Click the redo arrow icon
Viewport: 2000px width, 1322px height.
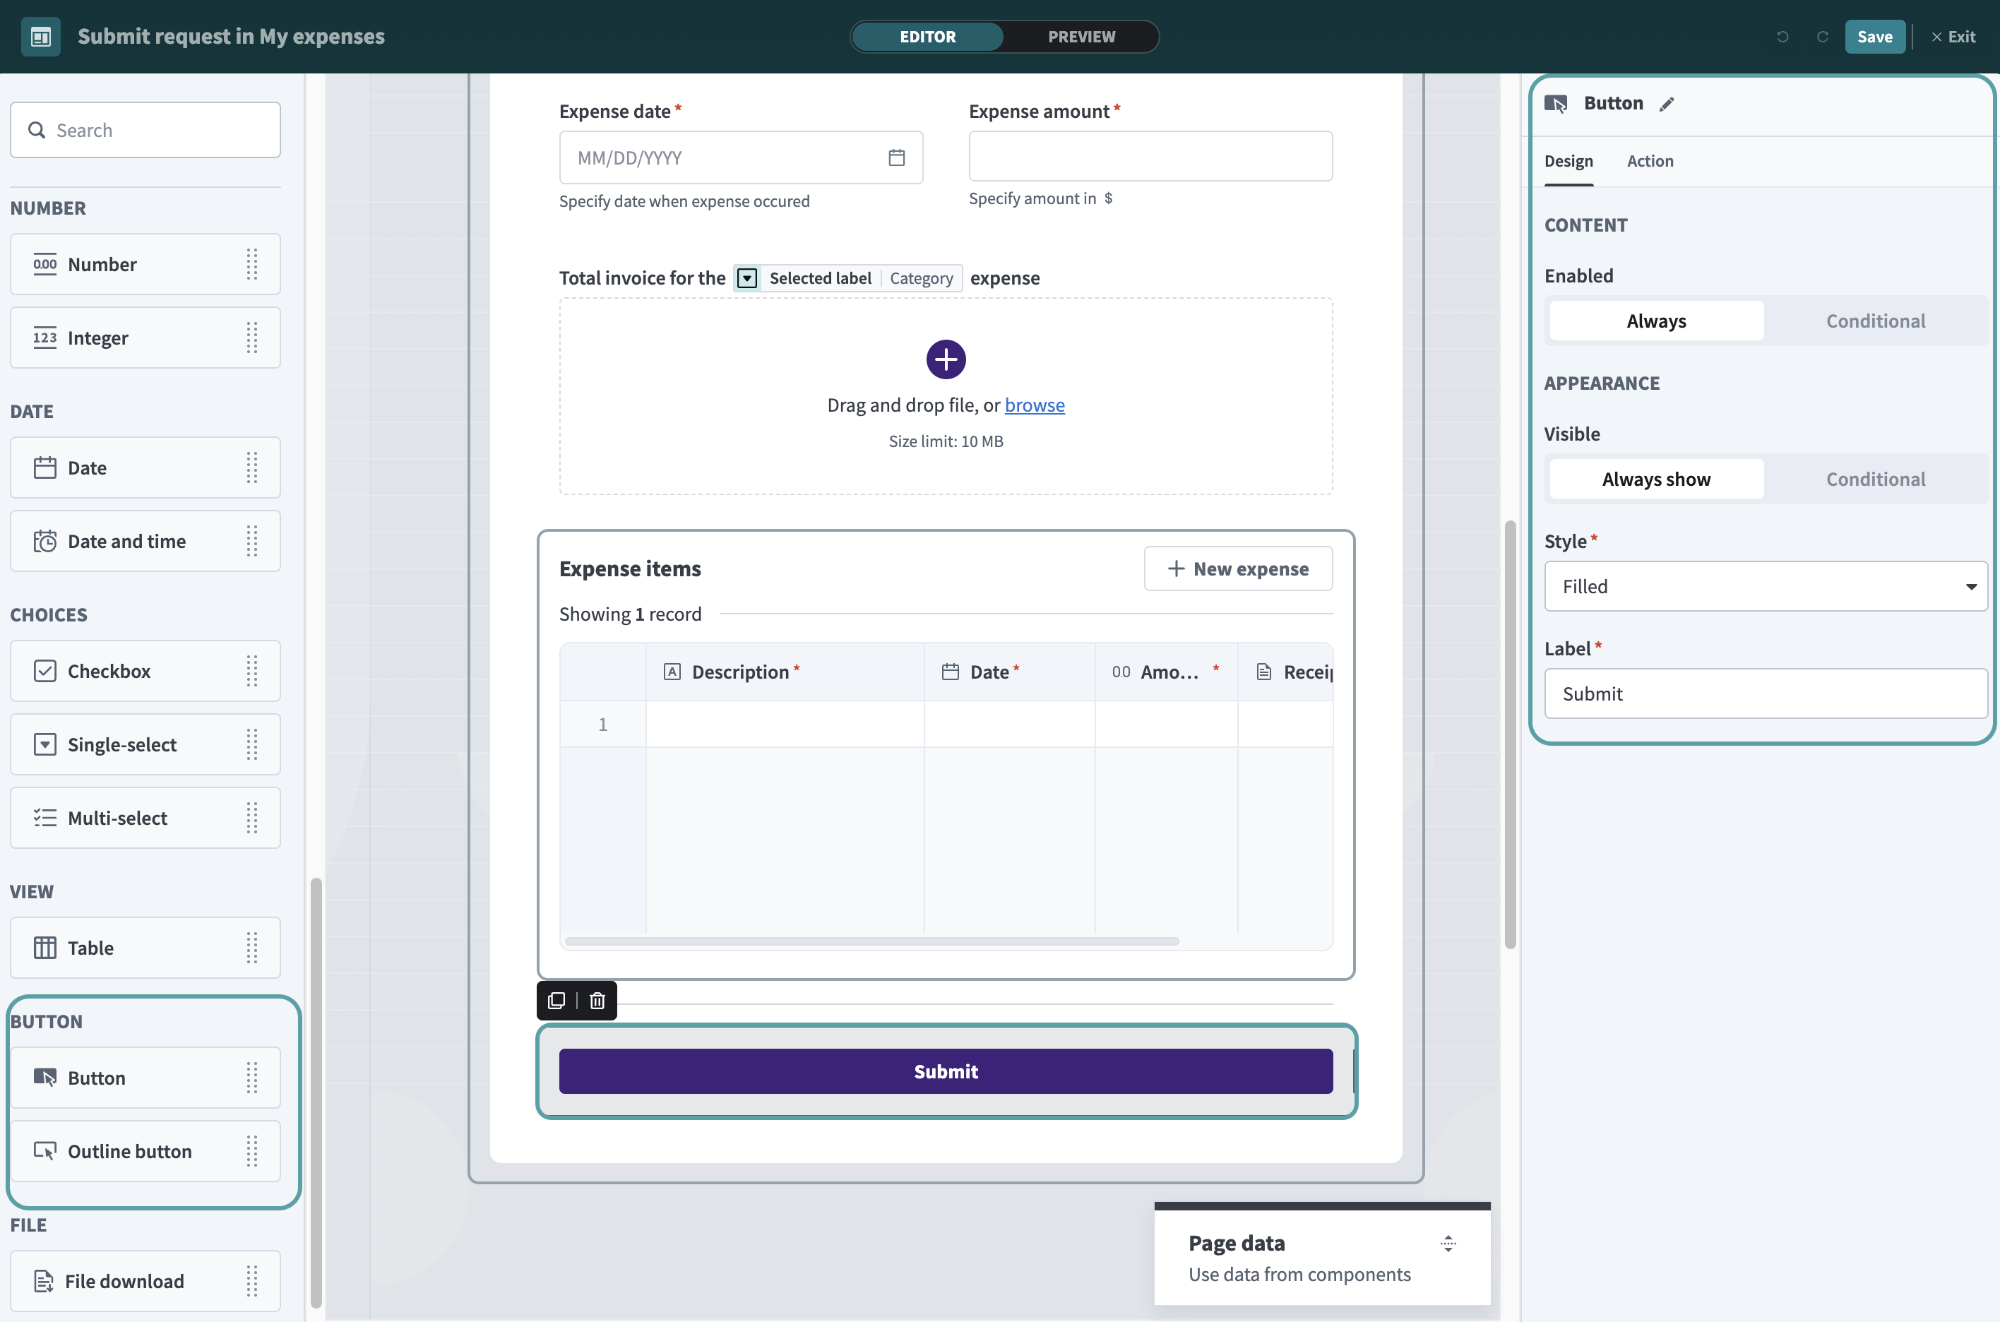[1822, 37]
